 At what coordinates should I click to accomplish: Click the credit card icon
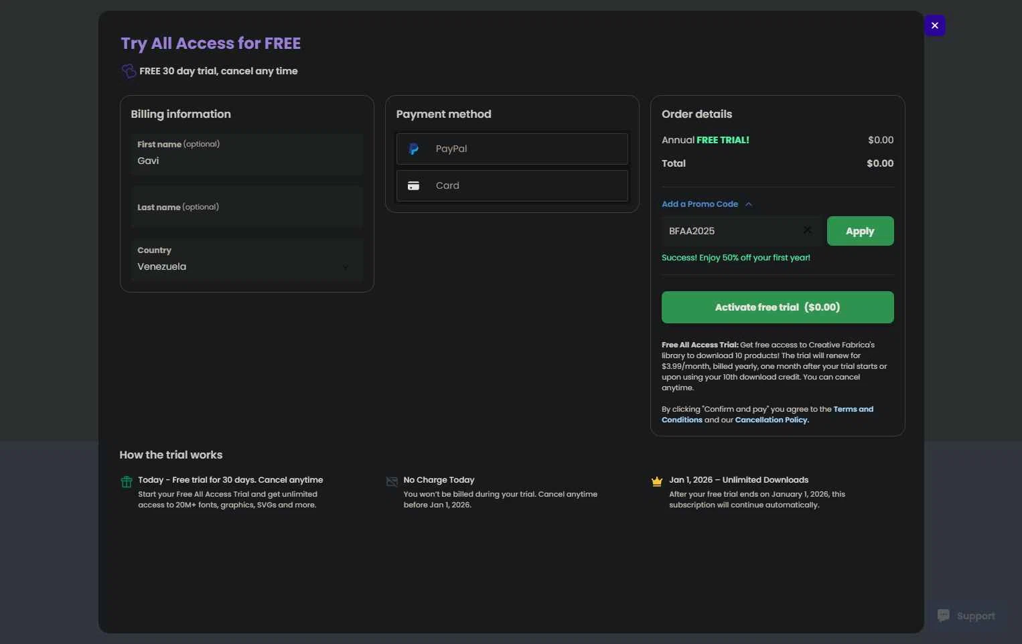(414, 185)
